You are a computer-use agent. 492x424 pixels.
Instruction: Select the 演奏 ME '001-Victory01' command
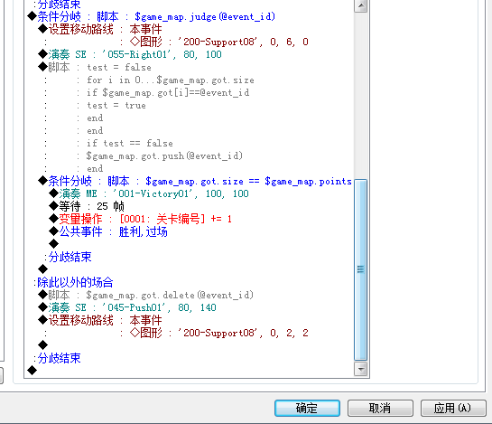coord(149,193)
